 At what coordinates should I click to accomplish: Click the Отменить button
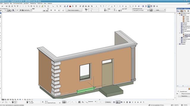108,102
